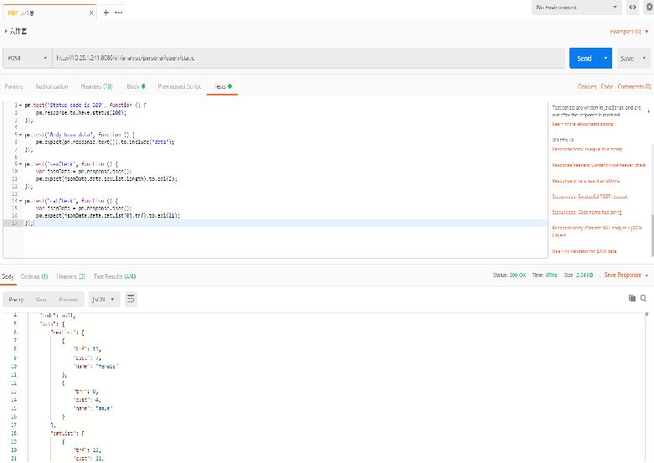
Task: Switch to response Headers (3) tab
Action: point(70,276)
